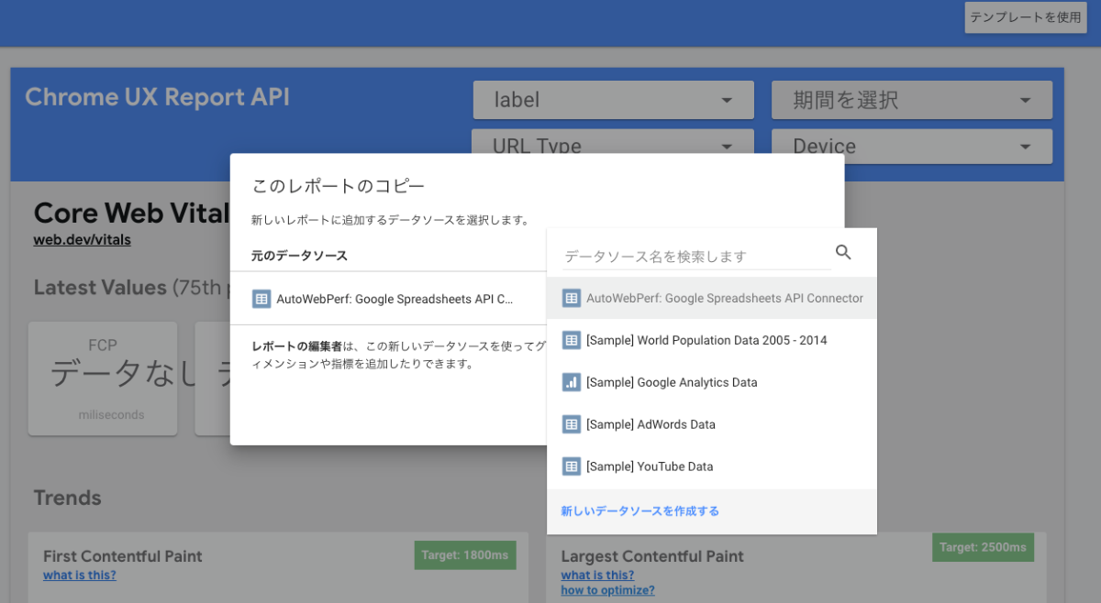
Task: Open Largest Contentful Paint what is this? link
Action: pyautogui.click(x=597, y=576)
